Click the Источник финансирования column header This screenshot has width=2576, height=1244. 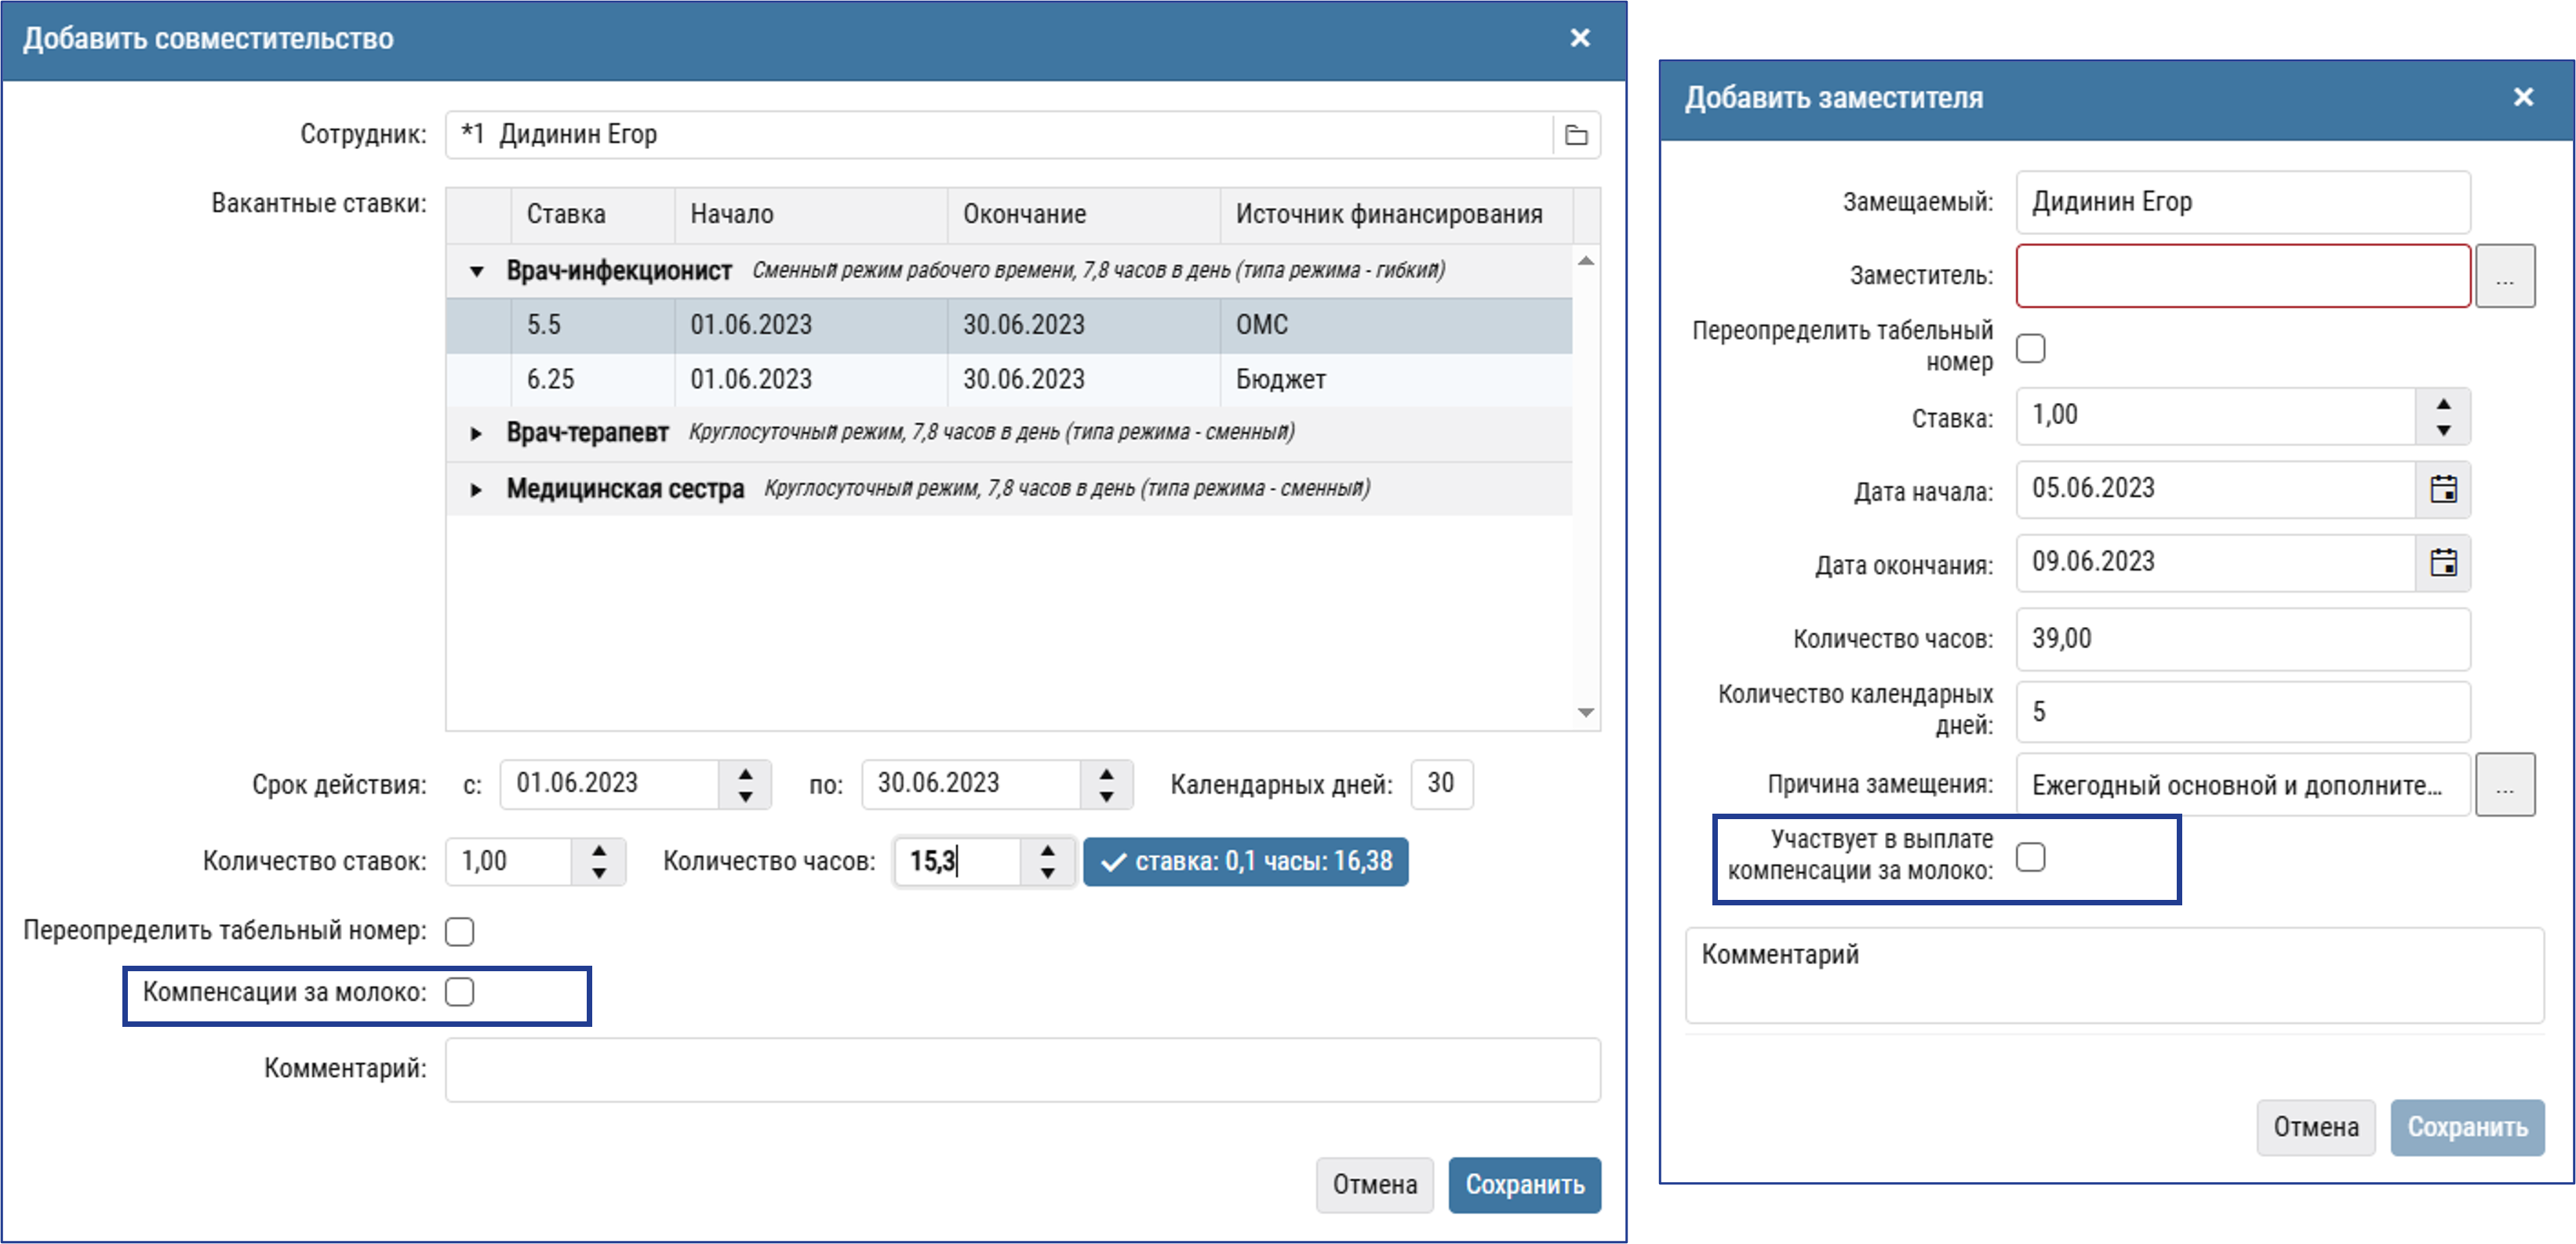tap(1388, 215)
